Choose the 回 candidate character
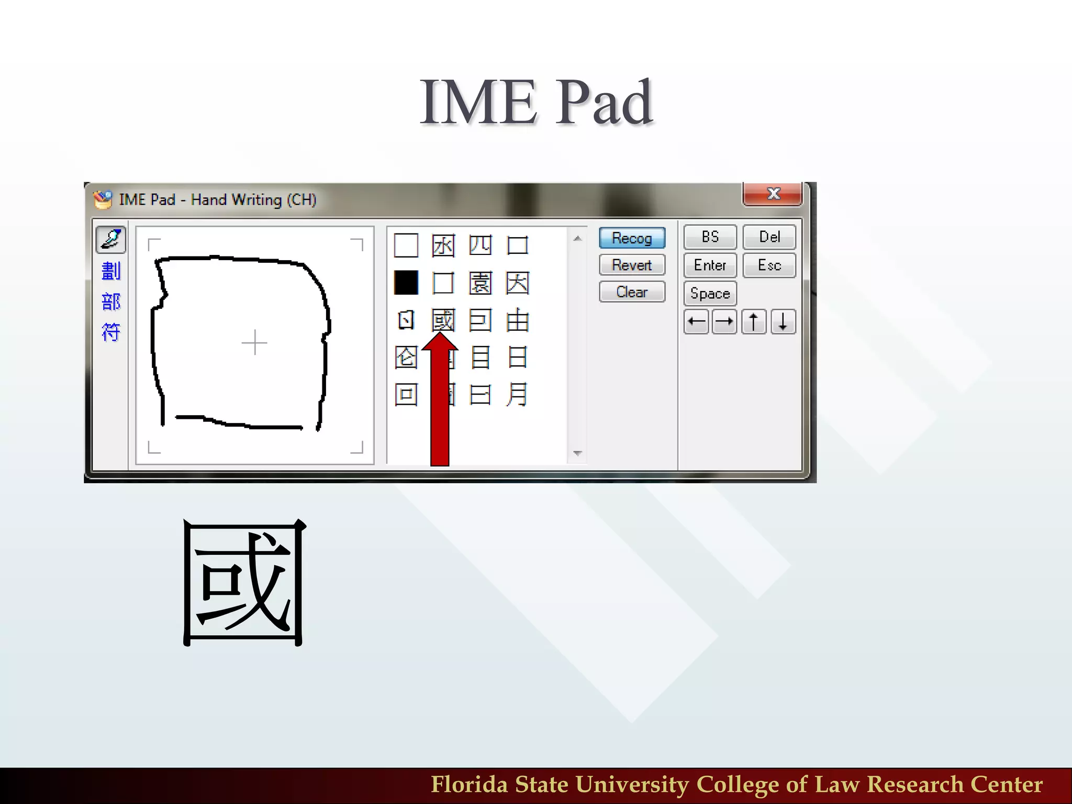The width and height of the screenshot is (1072, 804). tap(406, 395)
